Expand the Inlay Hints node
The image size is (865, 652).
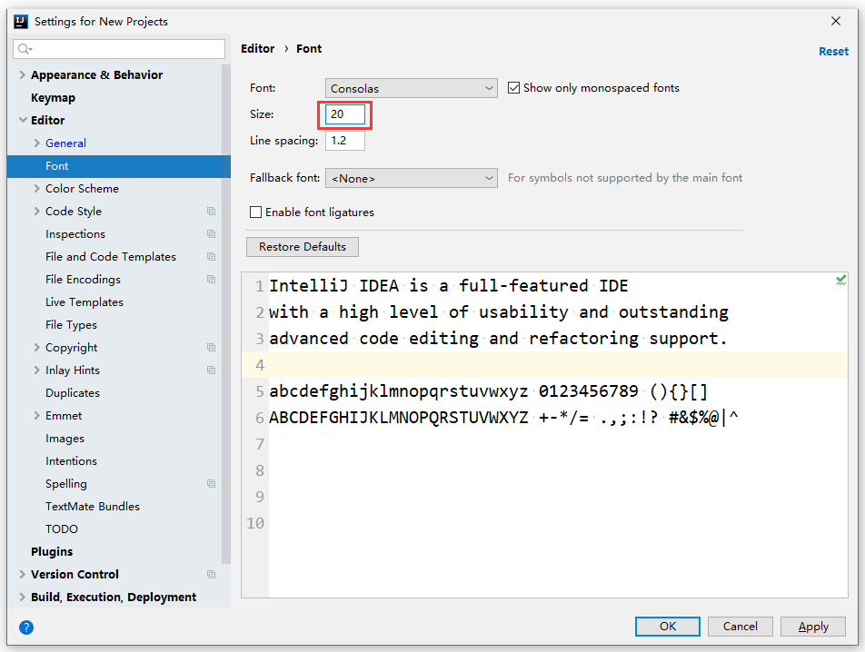pyautogui.click(x=37, y=370)
